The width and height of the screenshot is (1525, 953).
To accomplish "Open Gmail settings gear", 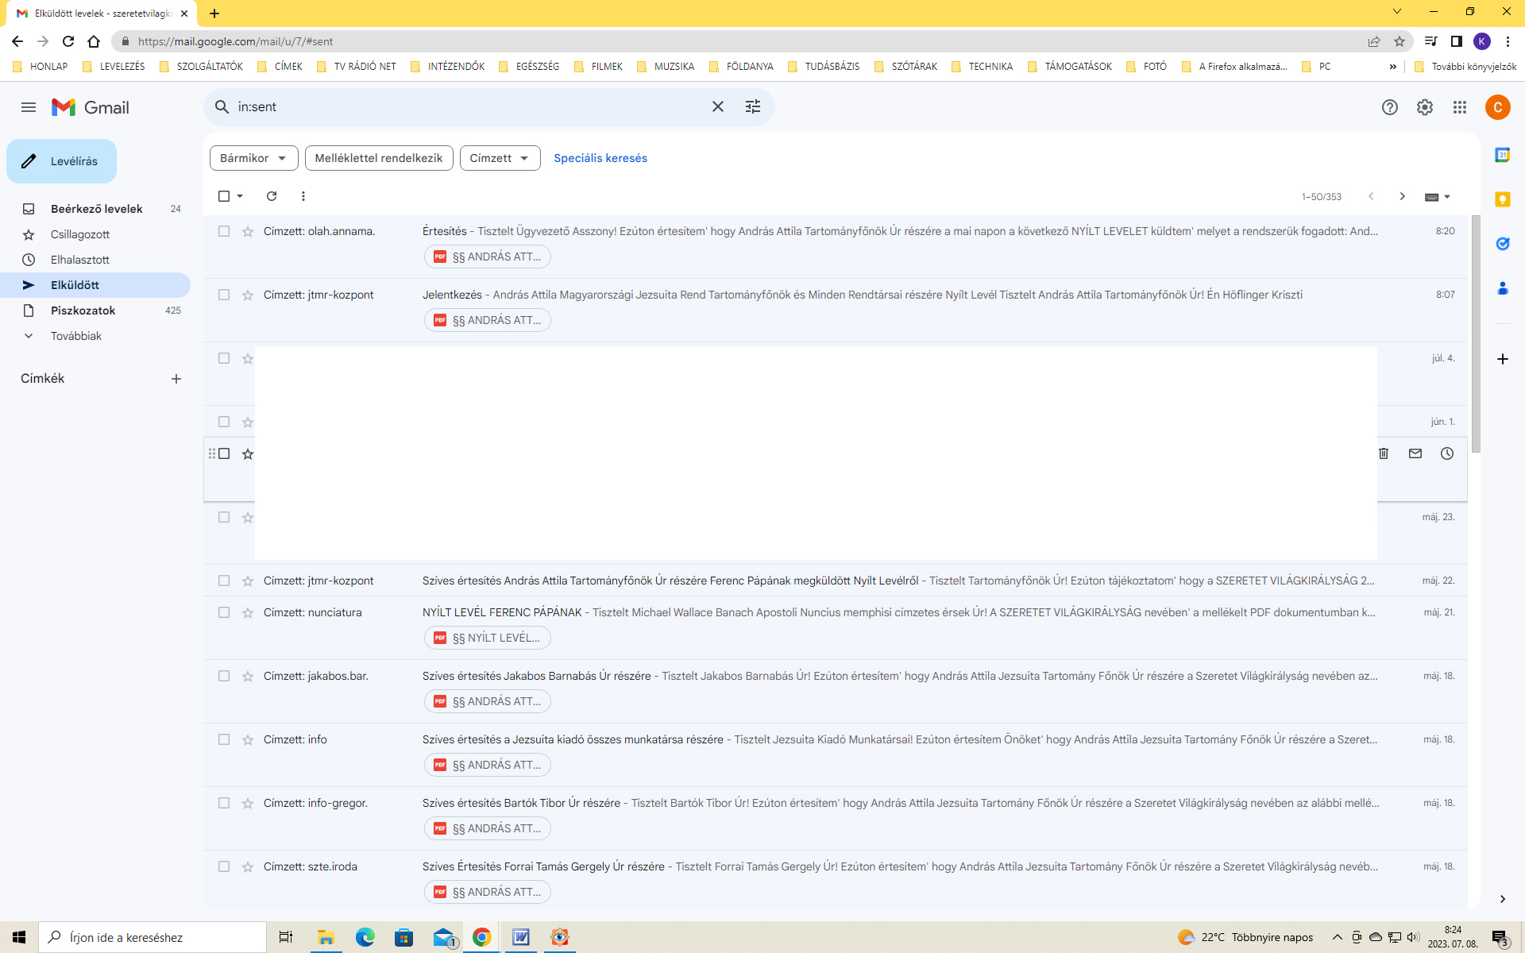I will click(1425, 107).
